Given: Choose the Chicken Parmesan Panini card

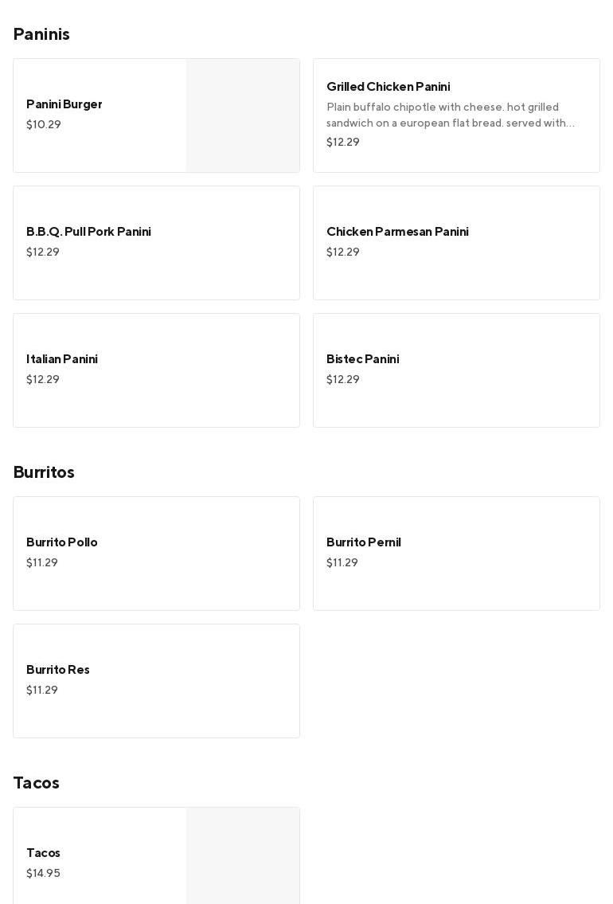Looking at the screenshot, I should coord(456,243).
